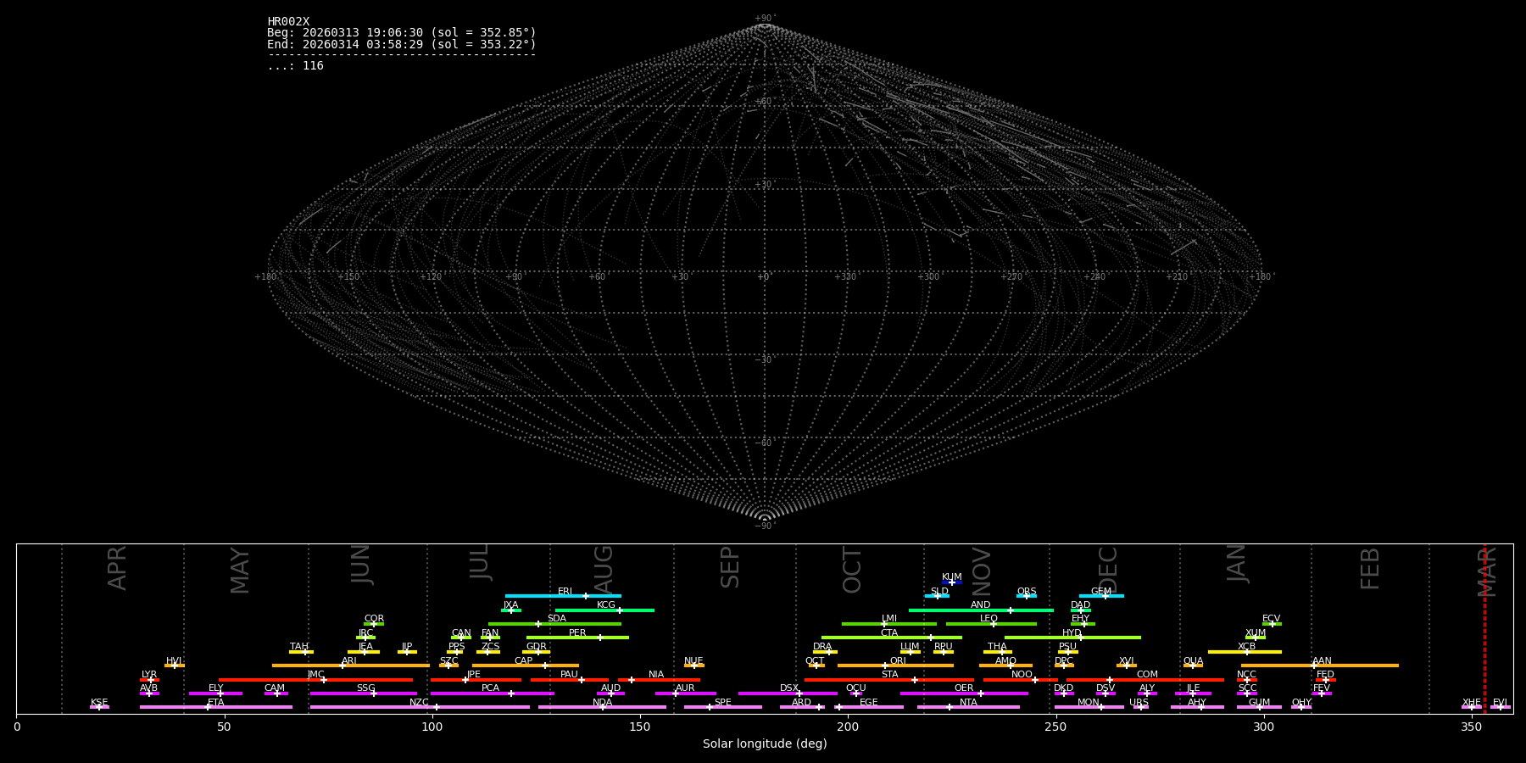Click the LYR shower label

coord(149,675)
